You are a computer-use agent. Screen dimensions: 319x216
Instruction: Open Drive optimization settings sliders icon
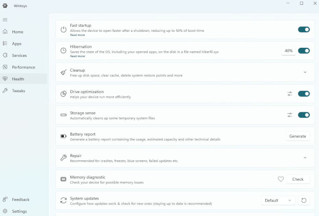289,94
